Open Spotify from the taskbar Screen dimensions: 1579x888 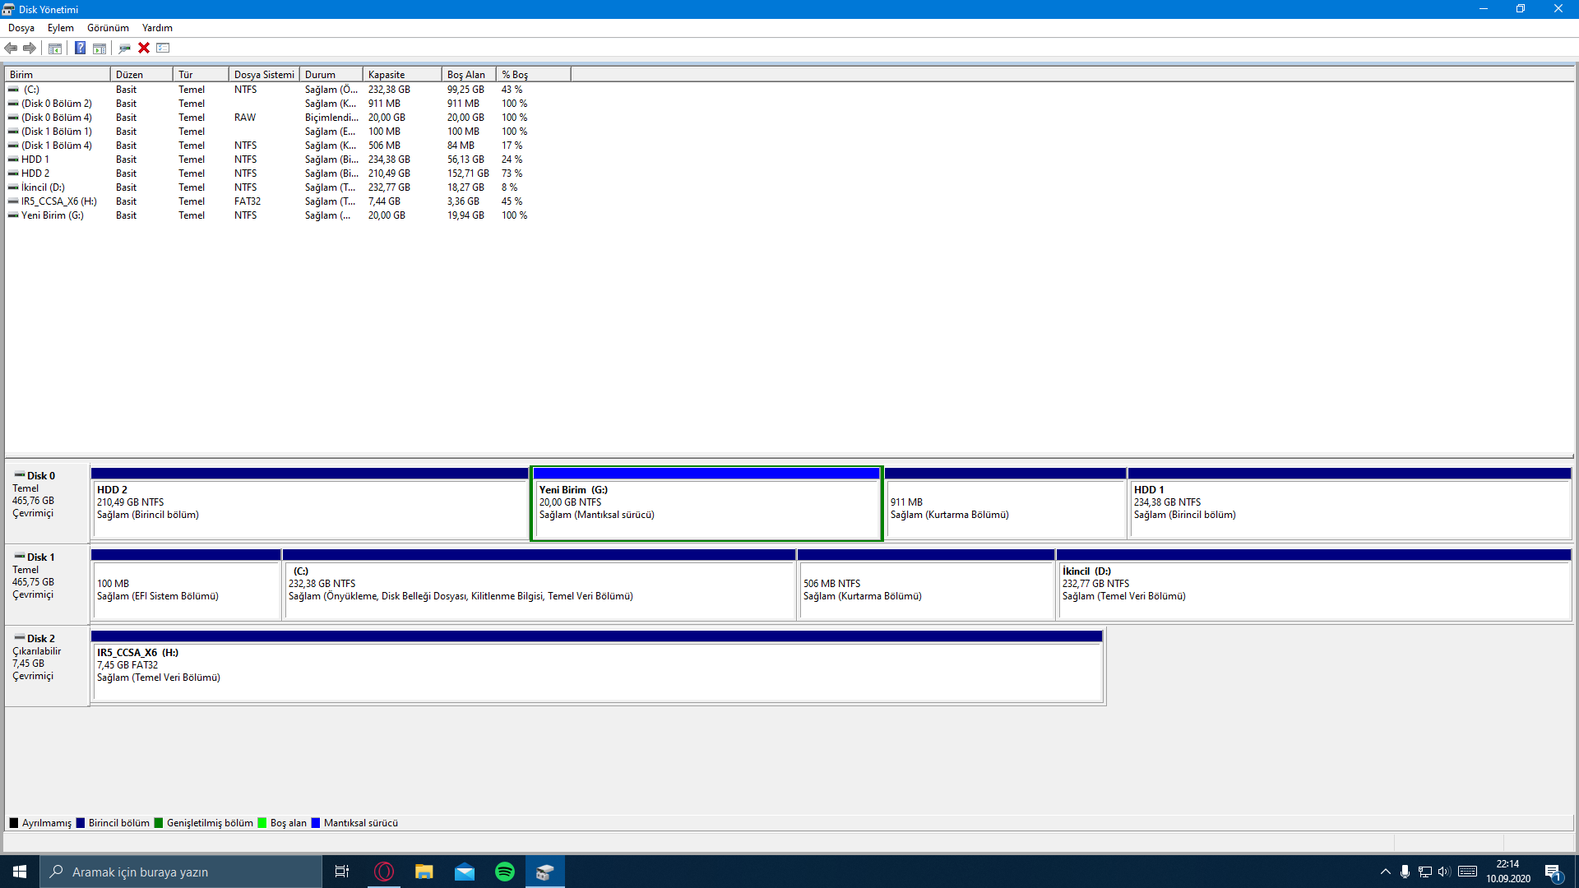505,872
